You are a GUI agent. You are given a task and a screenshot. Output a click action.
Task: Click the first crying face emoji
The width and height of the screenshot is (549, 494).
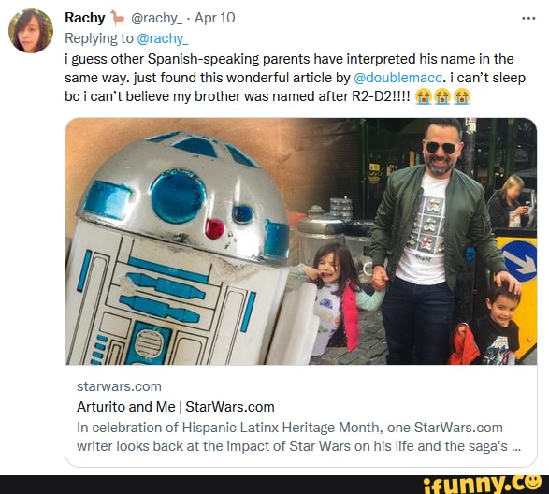click(x=424, y=96)
